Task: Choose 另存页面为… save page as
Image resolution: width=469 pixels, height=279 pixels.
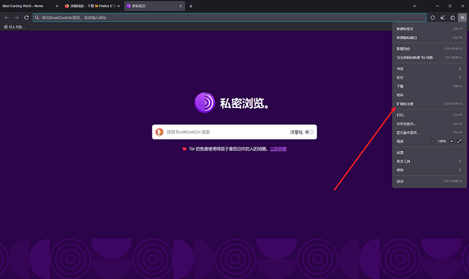Action: [429, 124]
